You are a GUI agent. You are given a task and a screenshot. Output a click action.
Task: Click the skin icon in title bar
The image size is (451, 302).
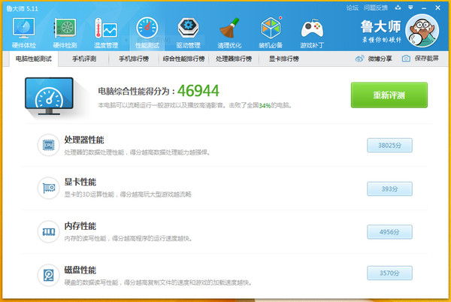click(398, 8)
